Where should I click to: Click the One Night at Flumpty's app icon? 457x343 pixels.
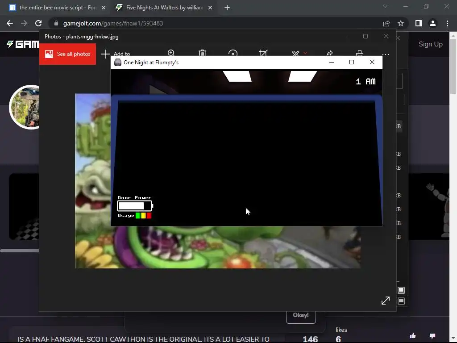118,62
